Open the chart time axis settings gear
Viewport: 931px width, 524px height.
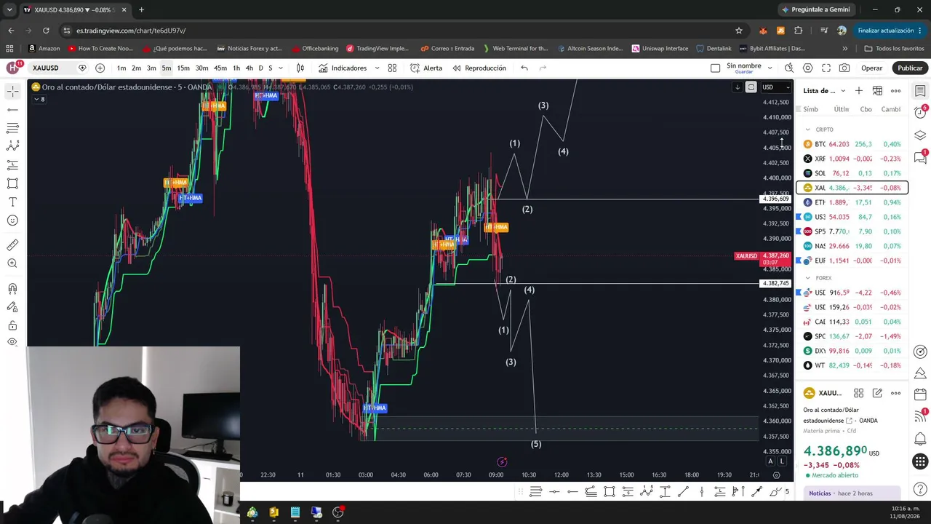[776, 475]
